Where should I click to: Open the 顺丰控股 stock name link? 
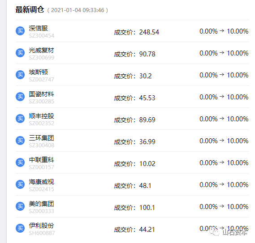click(42, 116)
